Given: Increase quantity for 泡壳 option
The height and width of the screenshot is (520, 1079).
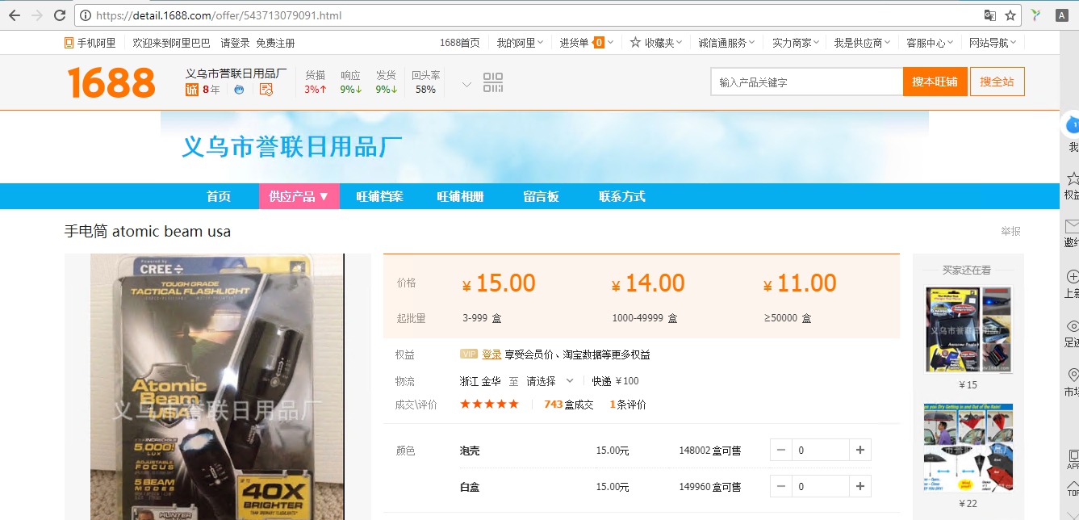Looking at the screenshot, I should tap(860, 450).
